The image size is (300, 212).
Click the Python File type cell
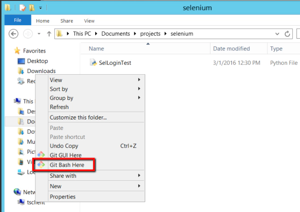(284, 63)
